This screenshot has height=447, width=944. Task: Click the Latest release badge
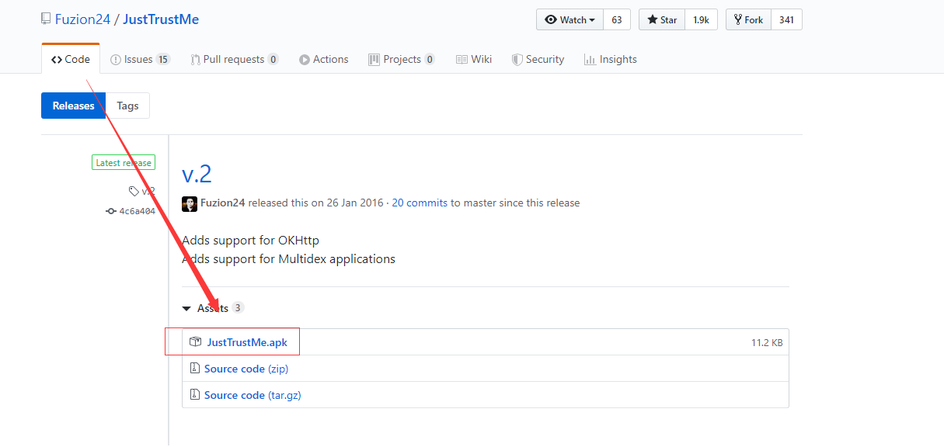pos(124,163)
